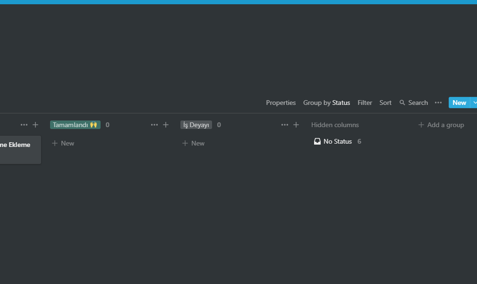Click the green Tamamlandı status tag
The width and height of the screenshot is (477, 284).
pos(75,125)
